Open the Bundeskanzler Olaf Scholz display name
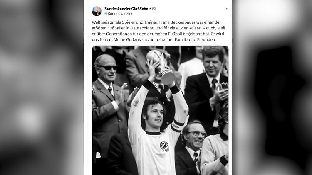This screenshot has width=312, height=175. [x=128, y=9]
